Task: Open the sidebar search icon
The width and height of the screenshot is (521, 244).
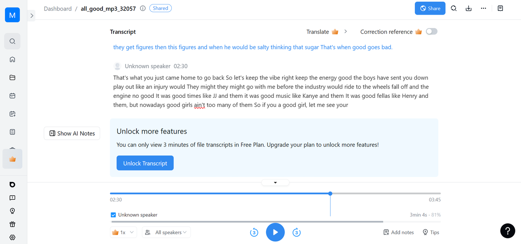Action: click(x=12, y=41)
